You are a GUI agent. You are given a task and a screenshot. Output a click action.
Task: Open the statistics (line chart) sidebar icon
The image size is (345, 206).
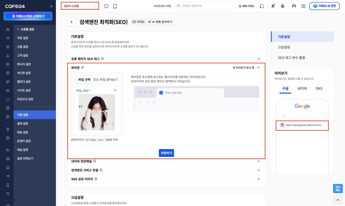(x=8, y=99)
